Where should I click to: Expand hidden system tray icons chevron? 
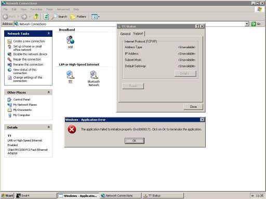pyautogui.click(x=252, y=195)
